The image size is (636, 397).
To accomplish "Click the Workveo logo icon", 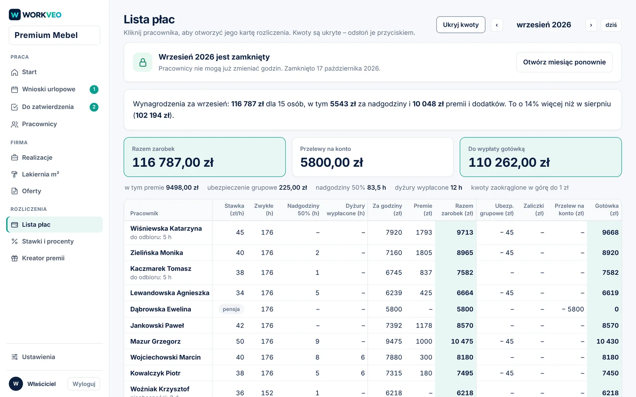I will tap(15, 15).
